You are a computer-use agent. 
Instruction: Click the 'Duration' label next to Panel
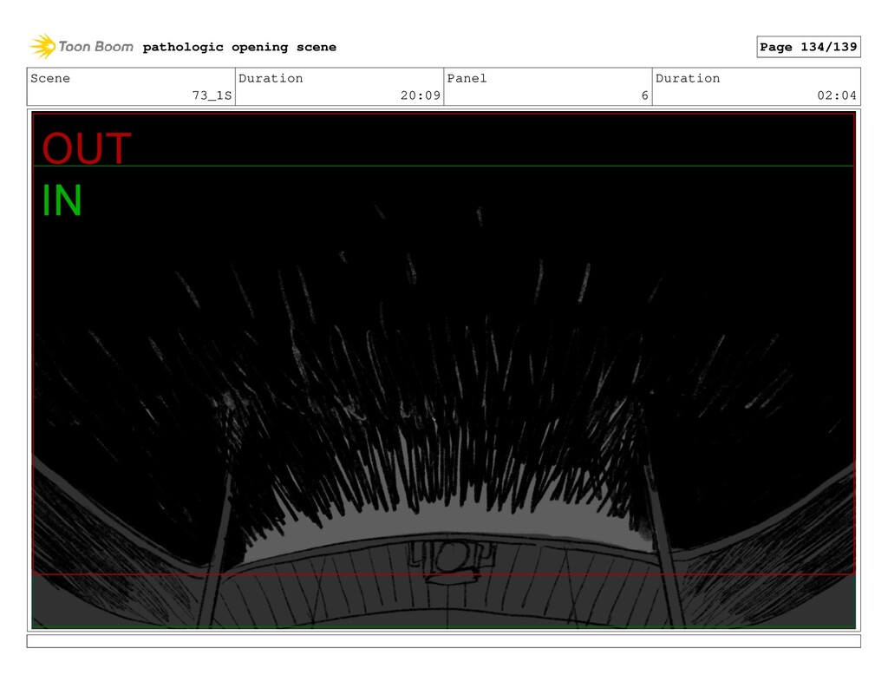click(688, 78)
